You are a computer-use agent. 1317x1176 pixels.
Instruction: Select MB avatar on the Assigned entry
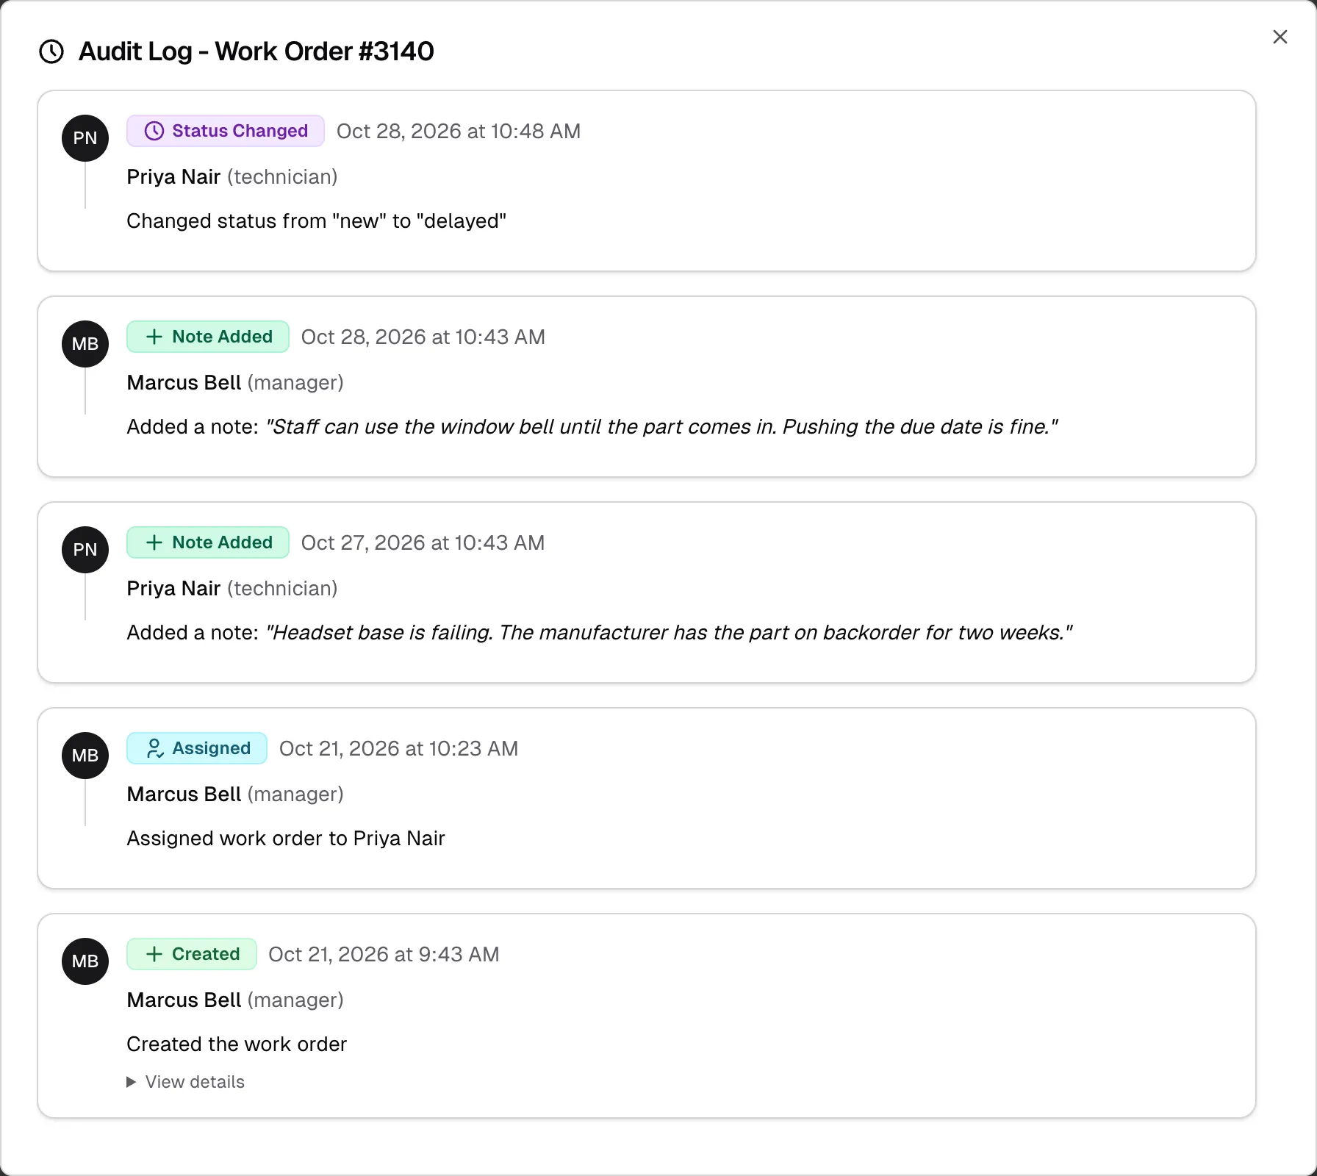(85, 756)
